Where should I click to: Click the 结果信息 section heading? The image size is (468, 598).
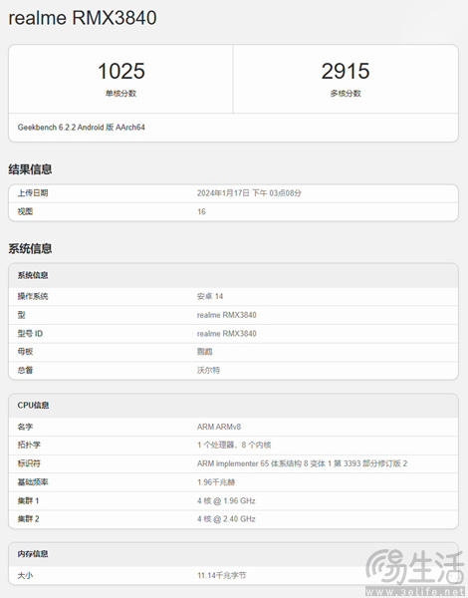[30, 169]
